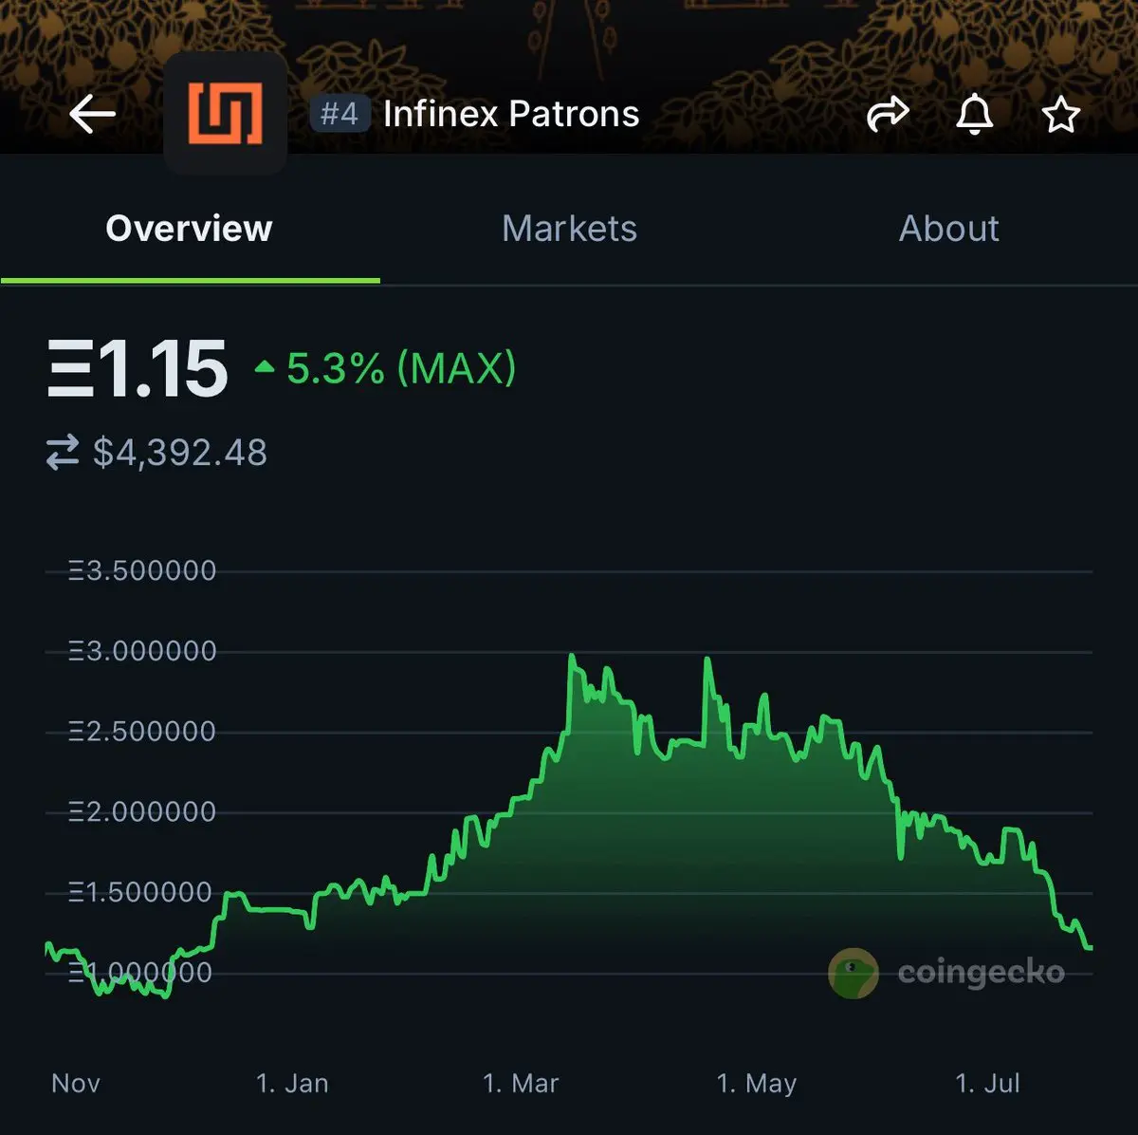
Task: Tap the 5.3% (MAX) change indicator
Action: coord(386,368)
